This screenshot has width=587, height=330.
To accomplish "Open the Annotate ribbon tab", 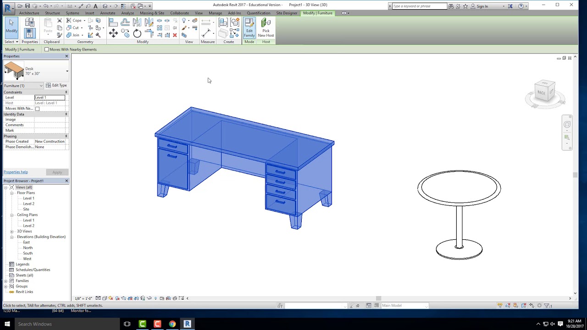I will pos(108,13).
